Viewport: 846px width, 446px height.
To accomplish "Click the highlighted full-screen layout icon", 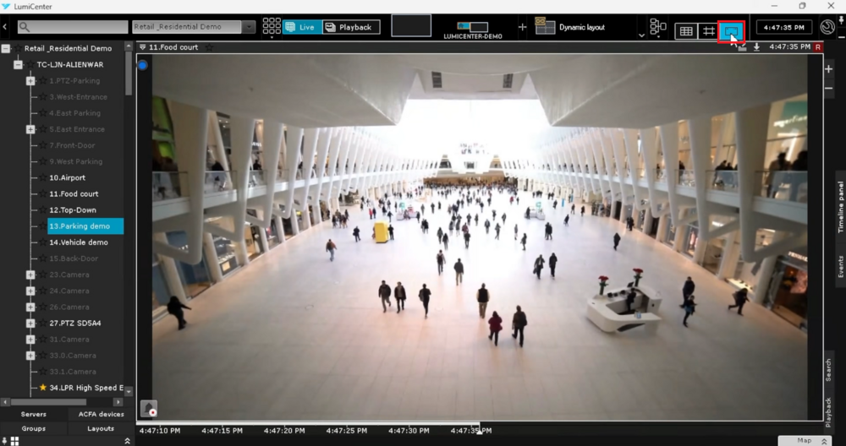I will pyautogui.click(x=731, y=31).
